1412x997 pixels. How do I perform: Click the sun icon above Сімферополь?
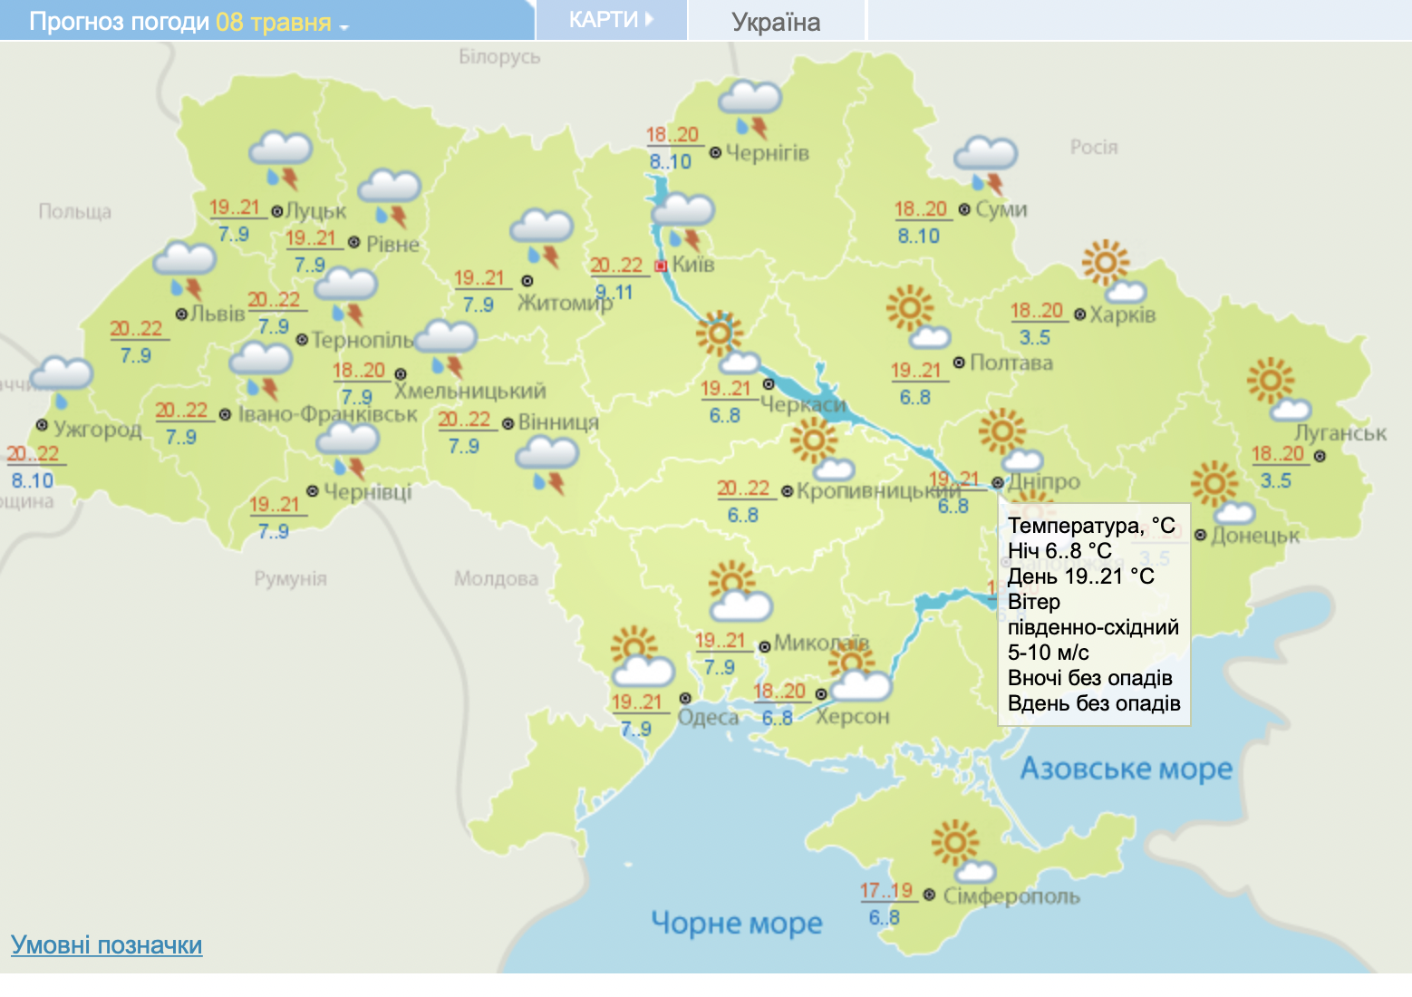961,850
